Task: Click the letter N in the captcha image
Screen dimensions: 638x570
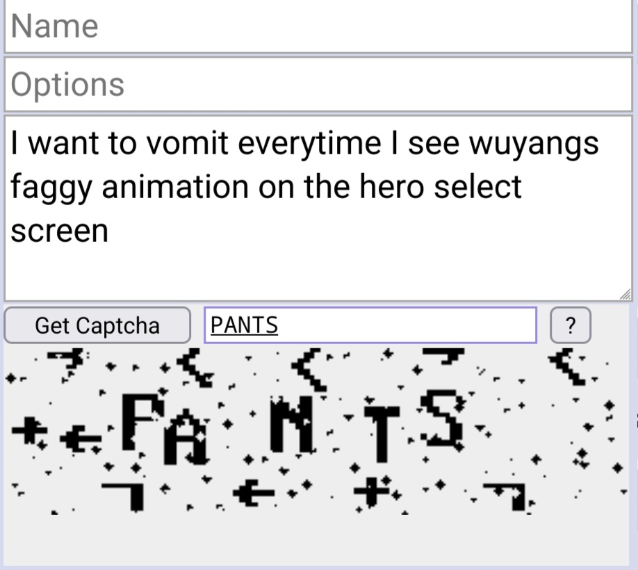Action: [292, 425]
